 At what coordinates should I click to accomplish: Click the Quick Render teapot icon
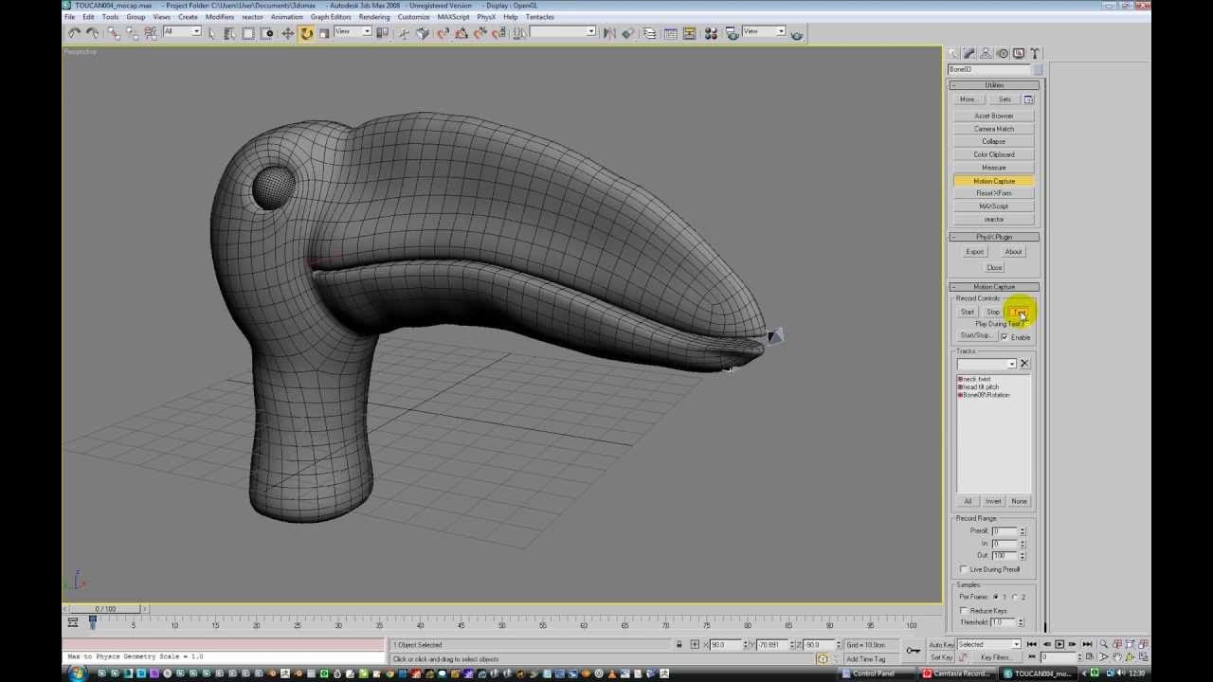tap(796, 34)
